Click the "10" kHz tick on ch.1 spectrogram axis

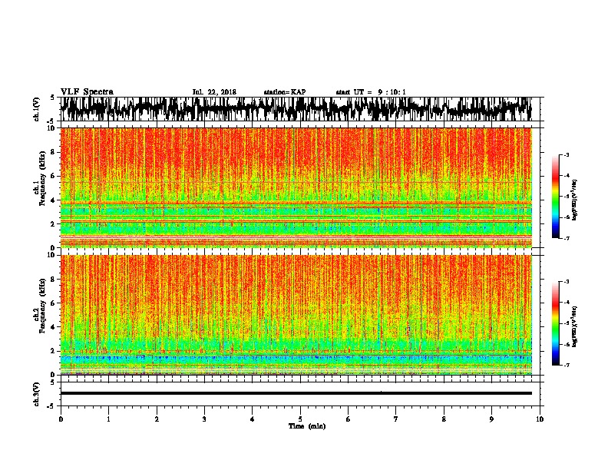click(51, 128)
